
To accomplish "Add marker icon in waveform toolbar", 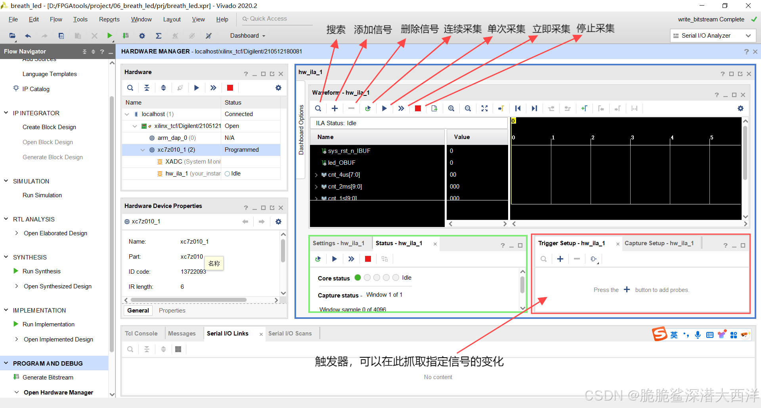I will click(x=584, y=109).
